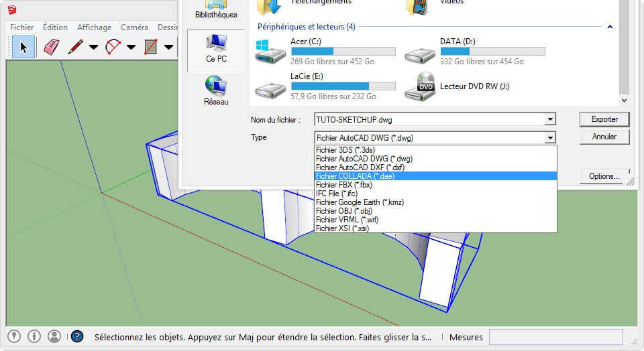Screen dimensions: 644x351
Task: Open the Caméra menu
Action: (134, 27)
